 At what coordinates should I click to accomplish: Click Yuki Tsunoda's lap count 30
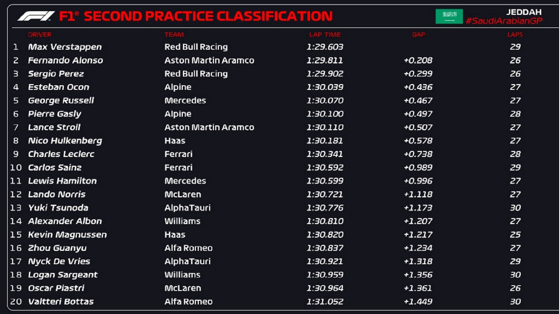(515, 208)
